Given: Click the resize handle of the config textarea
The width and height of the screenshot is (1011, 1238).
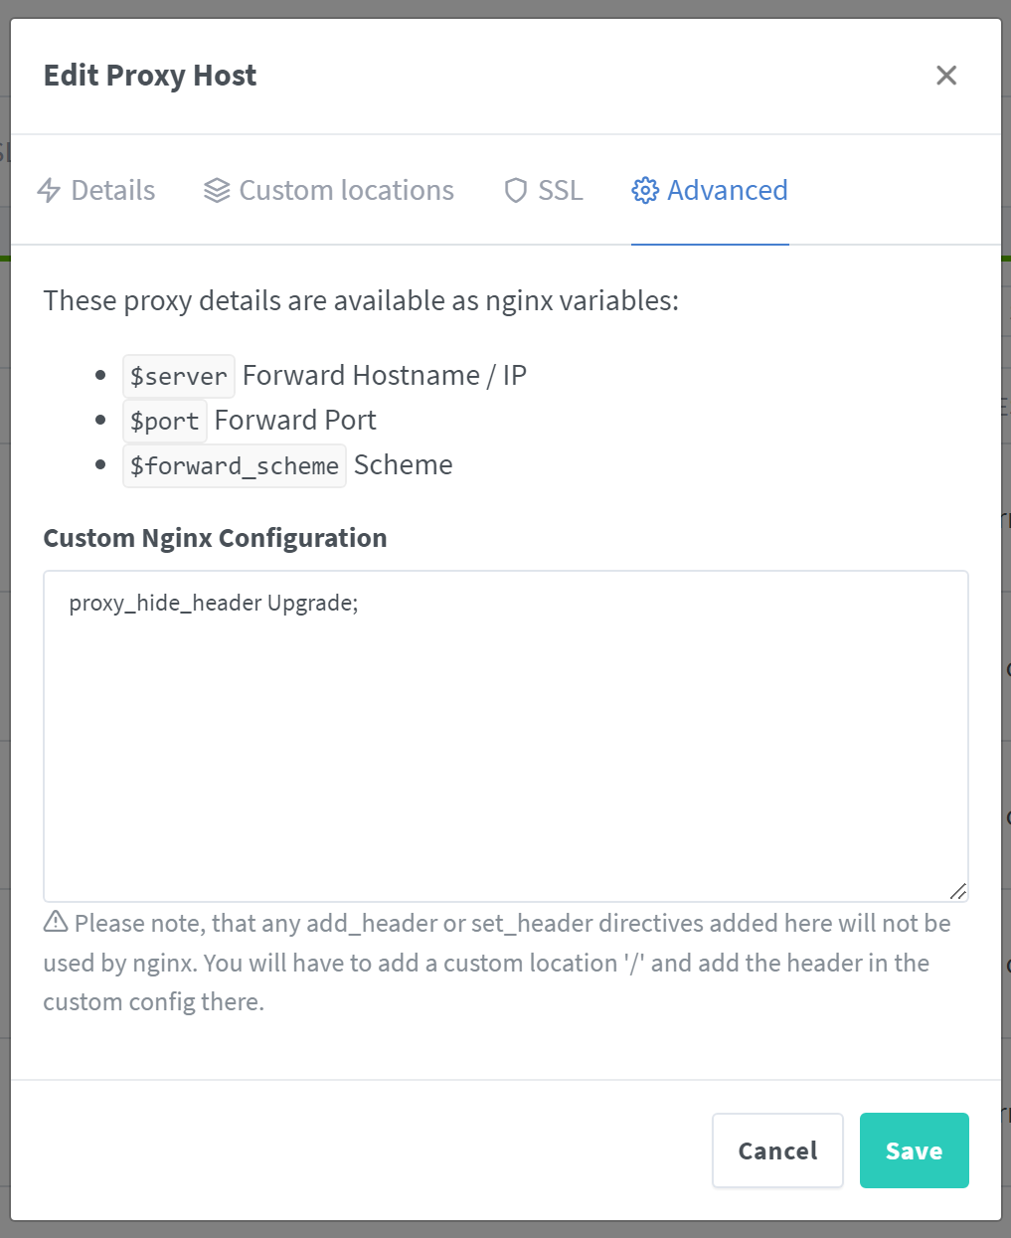Looking at the screenshot, I should coord(957,892).
